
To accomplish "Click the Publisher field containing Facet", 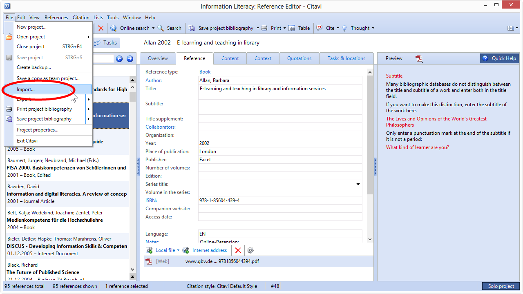I will [x=280, y=160].
